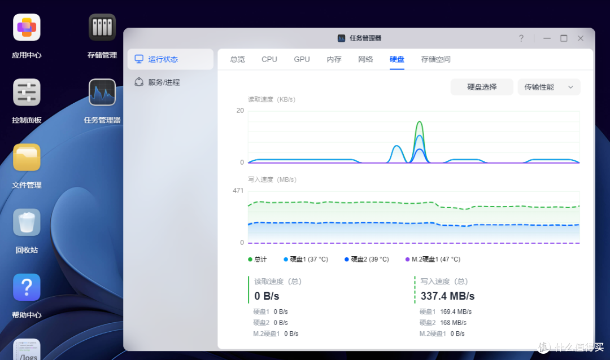Open the 任务管理器 desktop icon
This screenshot has height=360, width=610.
(x=102, y=93)
